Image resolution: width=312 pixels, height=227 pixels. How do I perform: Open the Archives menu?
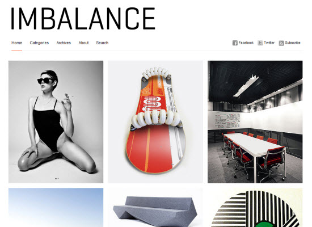[64, 43]
